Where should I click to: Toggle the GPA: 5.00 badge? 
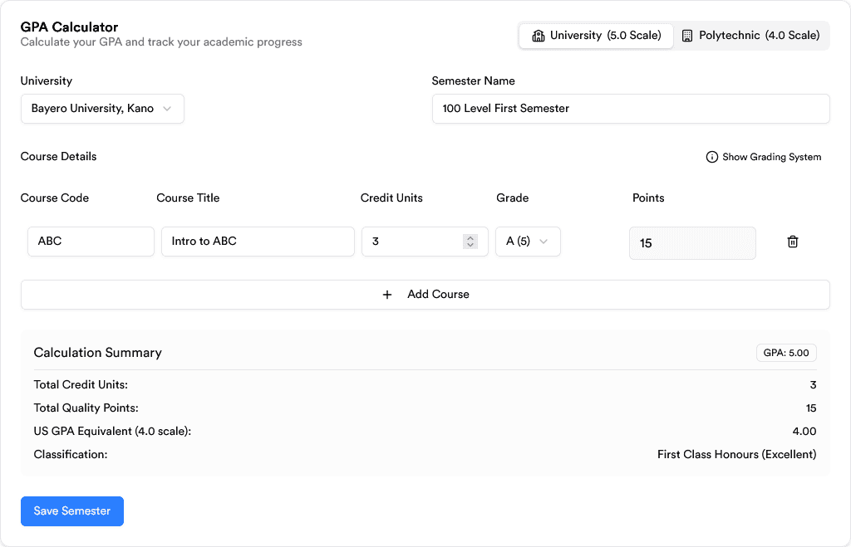pyautogui.click(x=786, y=352)
